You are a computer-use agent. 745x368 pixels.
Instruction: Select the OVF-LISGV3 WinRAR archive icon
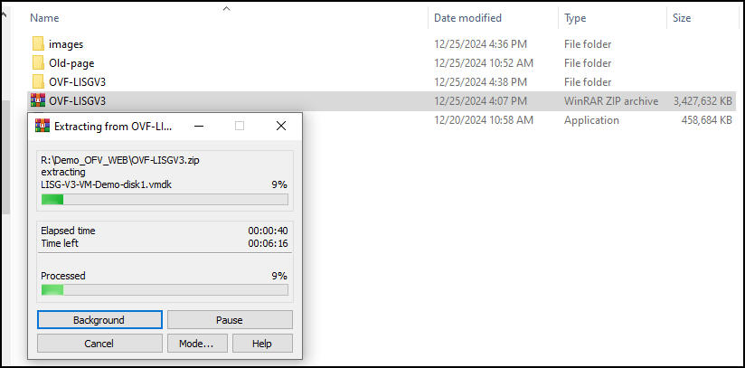(x=38, y=100)
